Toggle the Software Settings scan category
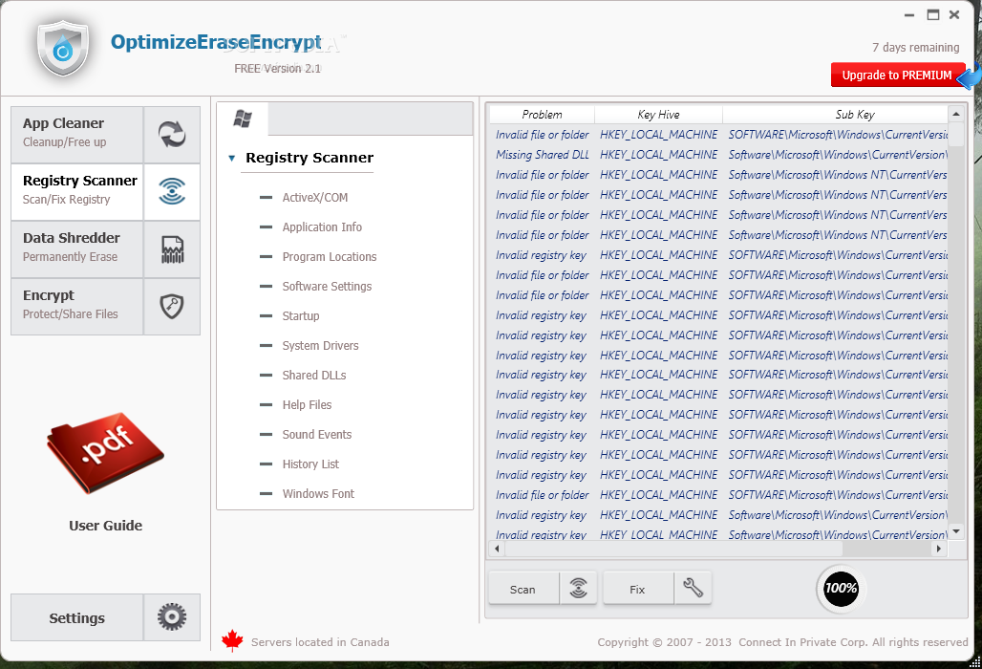982x669 pixels. tap(315, 287)
